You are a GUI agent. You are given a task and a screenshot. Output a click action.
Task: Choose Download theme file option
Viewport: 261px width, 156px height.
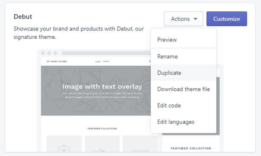(x=183, y=89)
